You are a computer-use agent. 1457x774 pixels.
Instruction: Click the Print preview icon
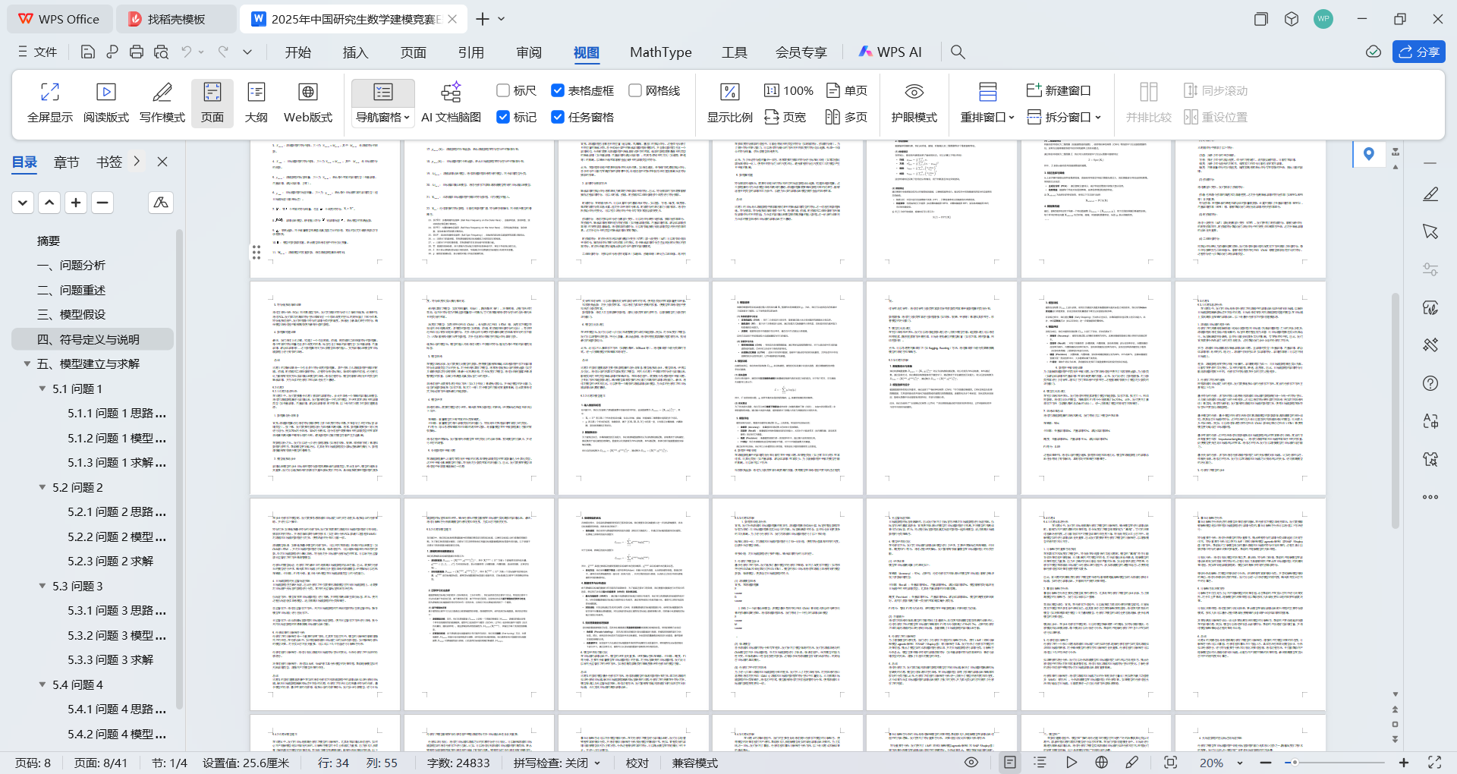coord(161,52)
